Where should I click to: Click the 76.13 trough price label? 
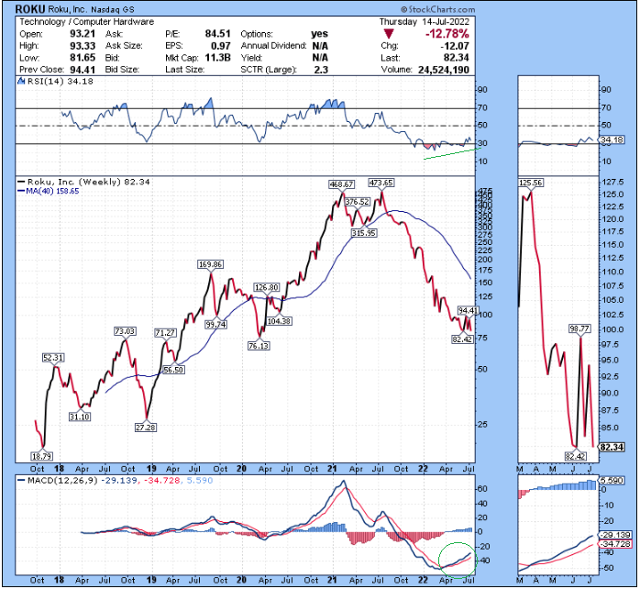(x=259, y=346)
